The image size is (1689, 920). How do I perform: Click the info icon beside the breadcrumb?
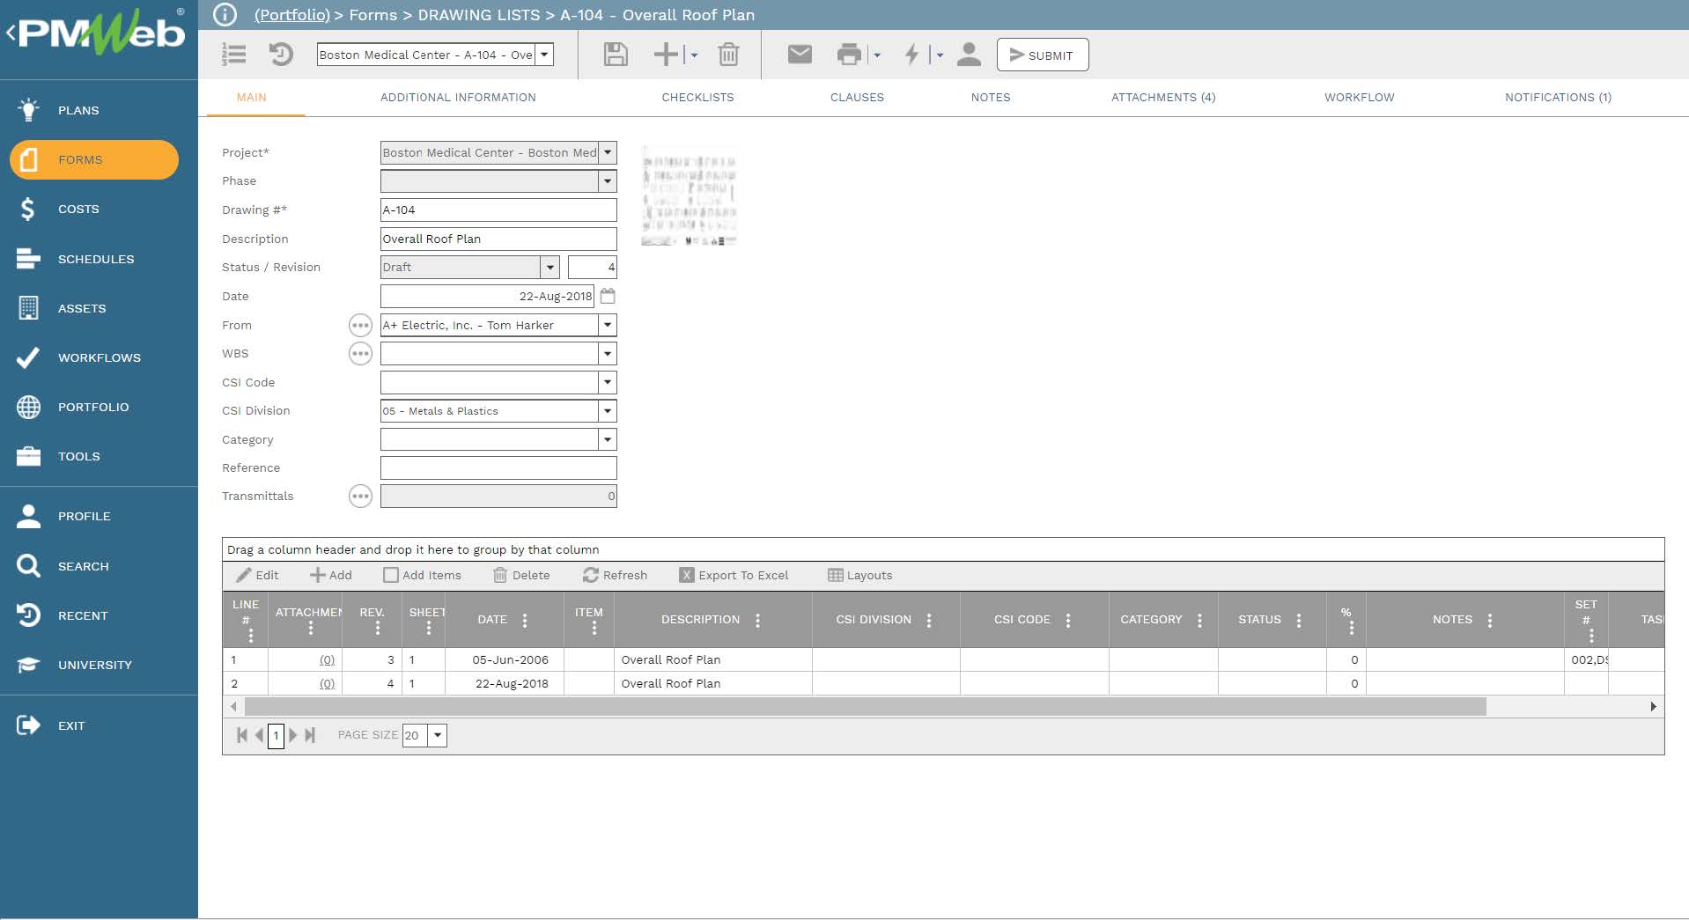point(225,15)
